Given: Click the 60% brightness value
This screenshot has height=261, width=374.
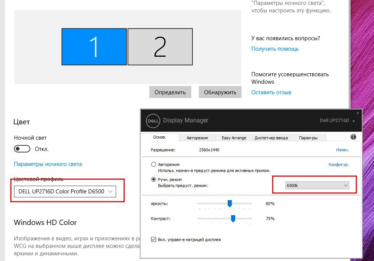Looking at the screenshot, I should (270, 204).
